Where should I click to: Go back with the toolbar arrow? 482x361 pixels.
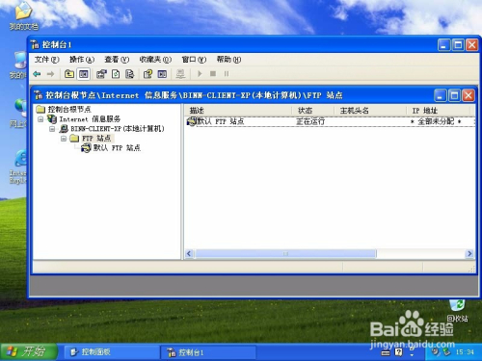(x=37, y=74)
